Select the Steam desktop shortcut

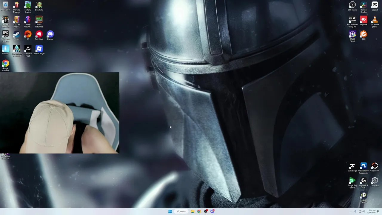click(17, 36)
